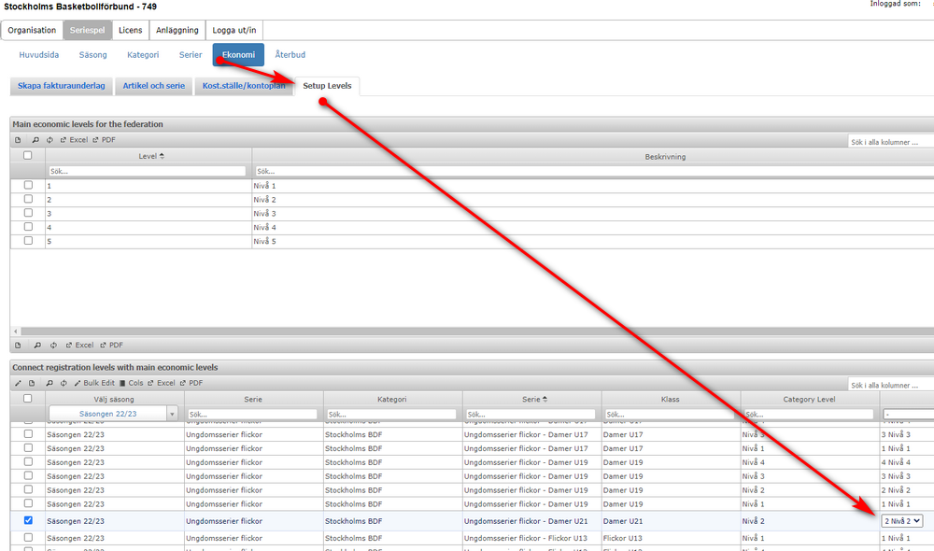Open Cols column chooser
934x551 pixels.
132,383
